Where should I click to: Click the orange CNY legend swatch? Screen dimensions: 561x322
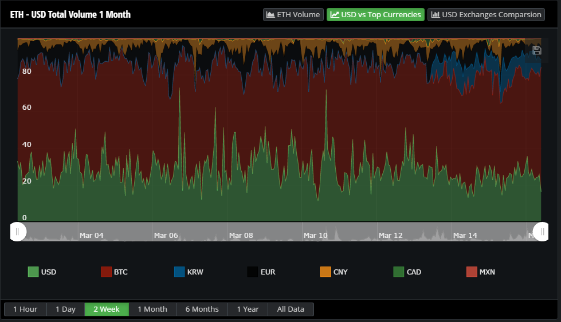coord(325,272)
